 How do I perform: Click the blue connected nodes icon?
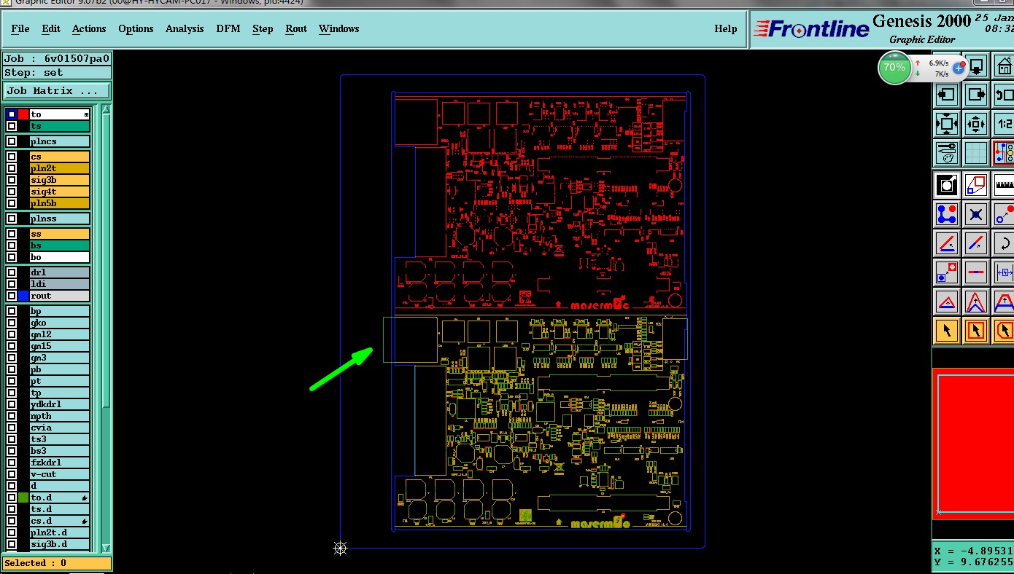pos(947,214)
